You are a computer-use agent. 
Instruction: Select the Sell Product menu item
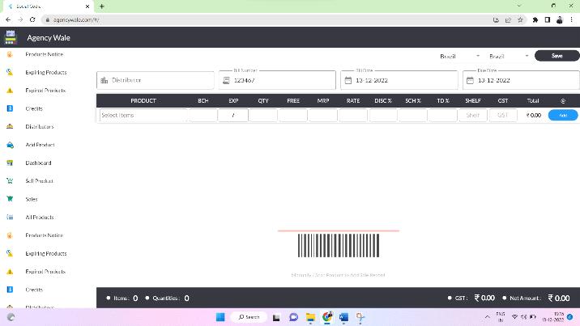tap(39, 181)
